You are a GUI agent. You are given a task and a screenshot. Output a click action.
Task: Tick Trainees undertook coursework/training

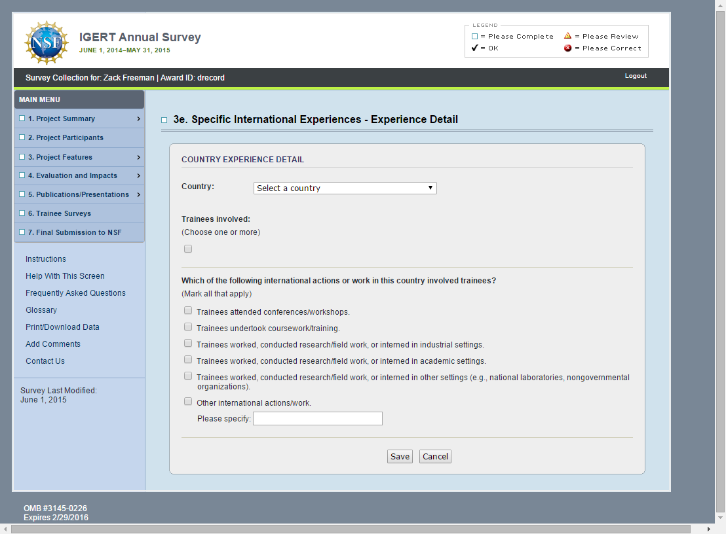(x=188, y=327)
